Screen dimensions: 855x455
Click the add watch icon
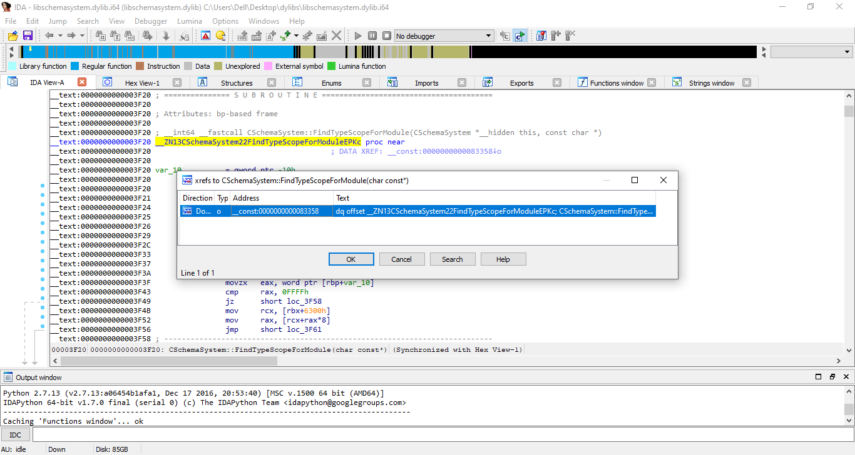click(555, 36)
